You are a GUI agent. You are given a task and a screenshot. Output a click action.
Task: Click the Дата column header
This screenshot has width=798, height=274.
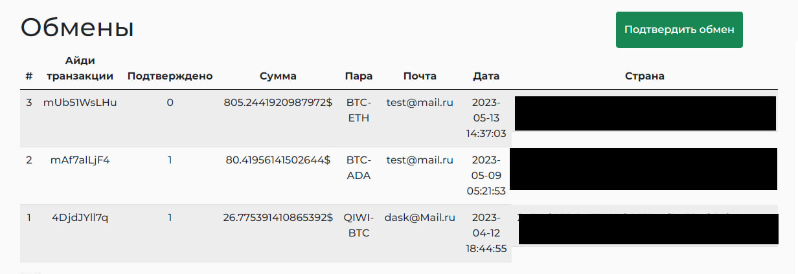tap(486, 76)
